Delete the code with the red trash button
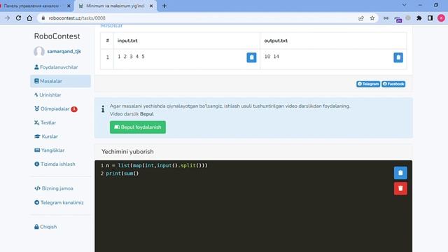The width and height of the screenshot is (448, 252). pos(400,188)
